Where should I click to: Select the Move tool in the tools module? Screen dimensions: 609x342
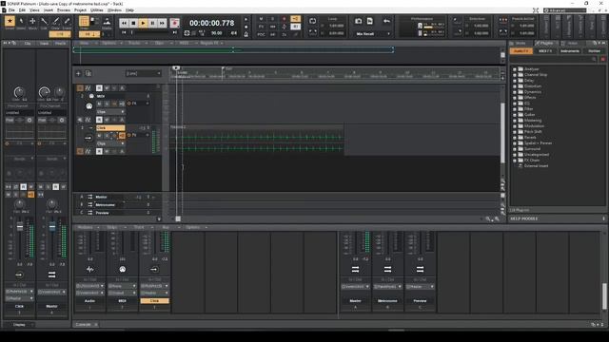click(x=32, y=21)
